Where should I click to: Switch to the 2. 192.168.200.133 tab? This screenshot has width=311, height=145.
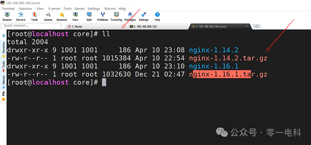[x=158, y=26]
